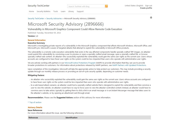Open the Microsoft Active Protections Program link
Image resolution: width=180 pixels, height=120 pixels.
pos(81,63)
